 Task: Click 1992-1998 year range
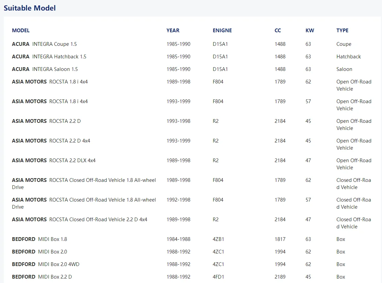coord(178,200)
